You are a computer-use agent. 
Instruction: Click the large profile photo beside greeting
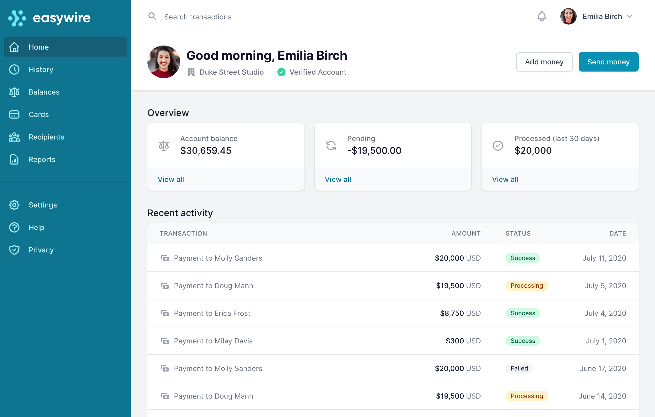tap(164, 62)
